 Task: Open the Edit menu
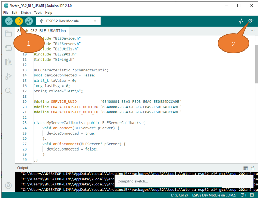(x=15, y=13)
